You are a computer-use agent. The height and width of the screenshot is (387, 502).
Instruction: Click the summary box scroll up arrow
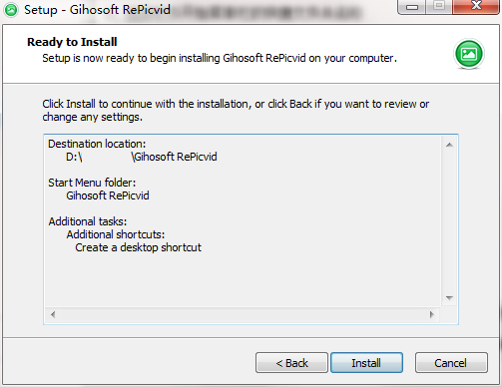pyautogui.click(x=449, y=145)
